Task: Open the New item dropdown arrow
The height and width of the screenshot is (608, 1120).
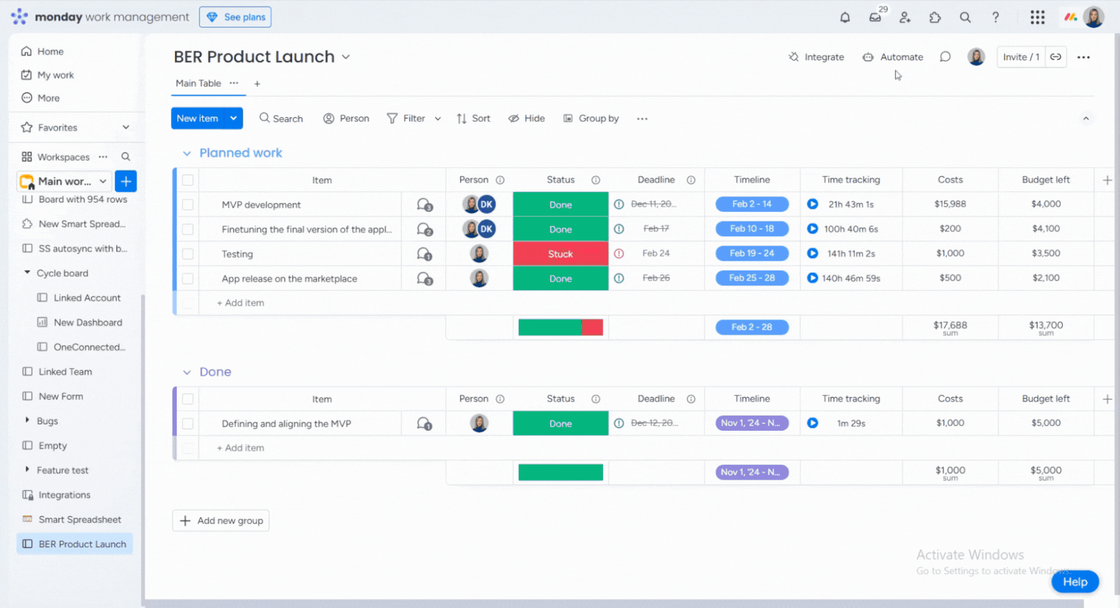Action: coord(233,118)
